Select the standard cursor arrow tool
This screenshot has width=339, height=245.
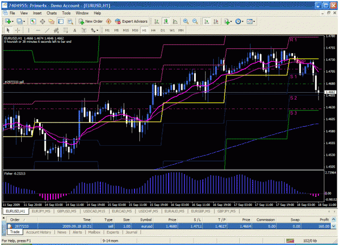8,30
